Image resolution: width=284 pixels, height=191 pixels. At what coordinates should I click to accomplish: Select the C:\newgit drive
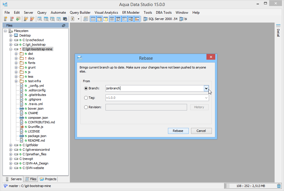26,159
